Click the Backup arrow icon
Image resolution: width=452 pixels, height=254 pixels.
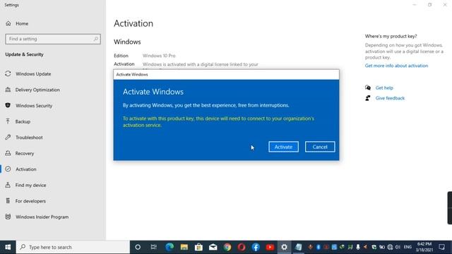[8, 121]
